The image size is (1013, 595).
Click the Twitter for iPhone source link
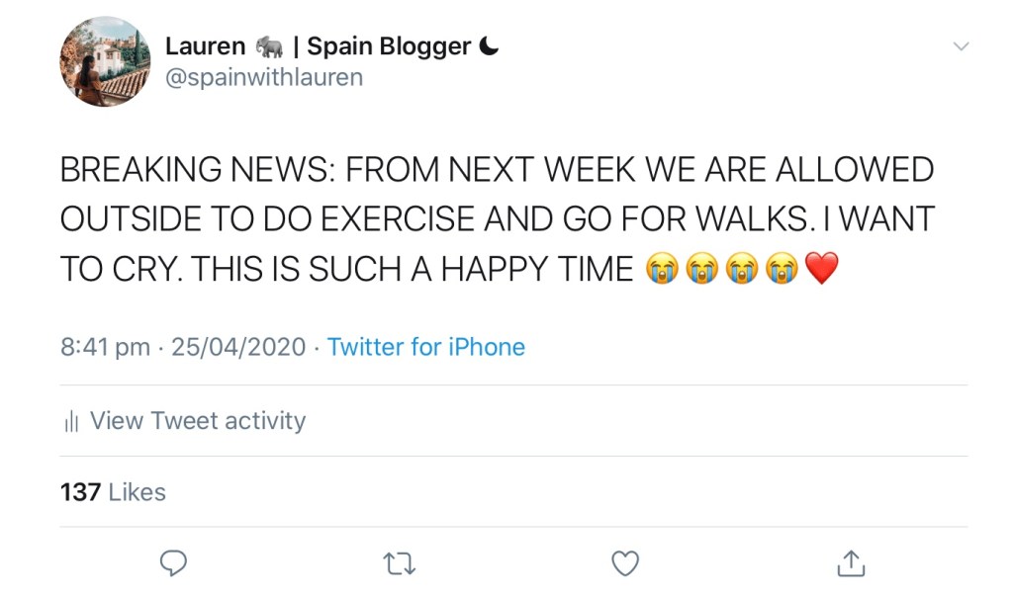click(426, 347)
